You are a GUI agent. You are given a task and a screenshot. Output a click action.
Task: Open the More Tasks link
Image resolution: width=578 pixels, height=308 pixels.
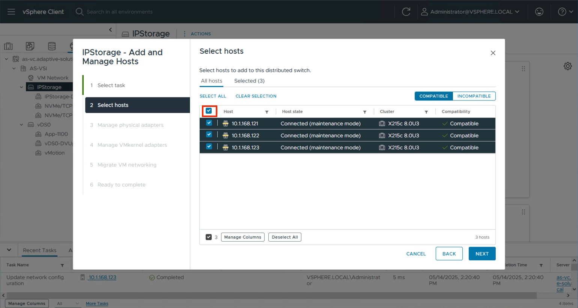click(x=97, y=303)
